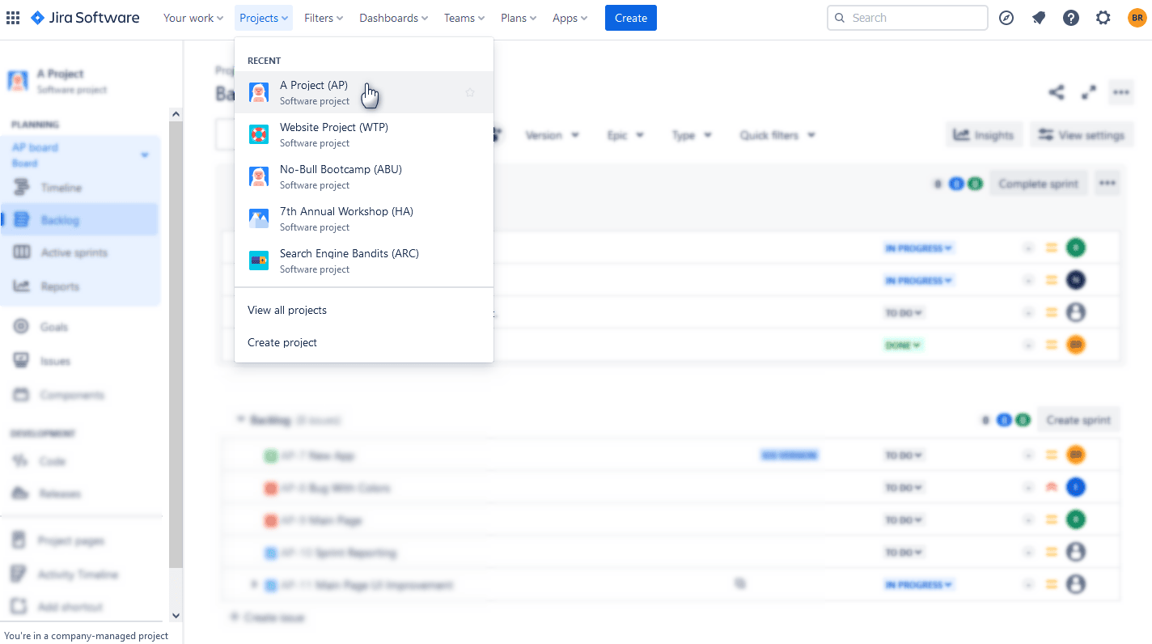Click the A Project (AP) avatar icon

click(x=259, y=92)
